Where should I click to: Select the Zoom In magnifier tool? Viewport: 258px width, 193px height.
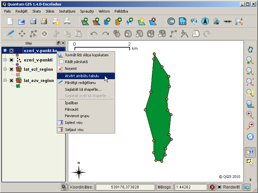250,60
